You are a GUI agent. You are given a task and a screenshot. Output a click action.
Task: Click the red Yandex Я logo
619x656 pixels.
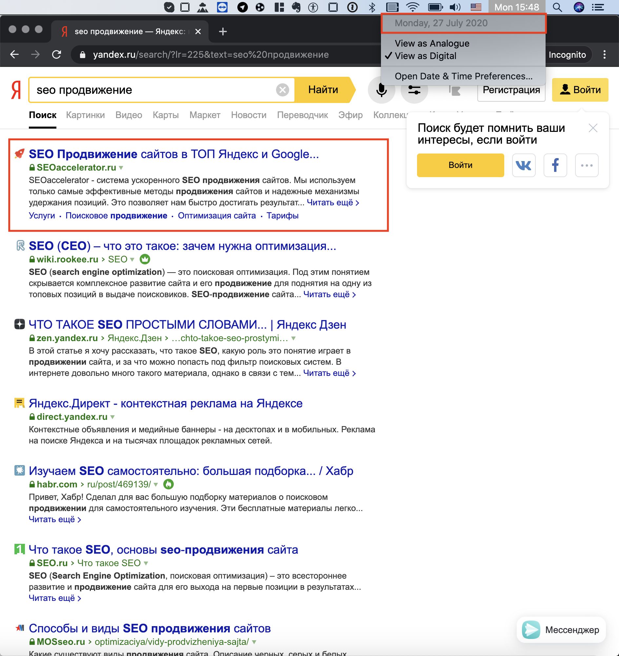[x=15, y=90]
